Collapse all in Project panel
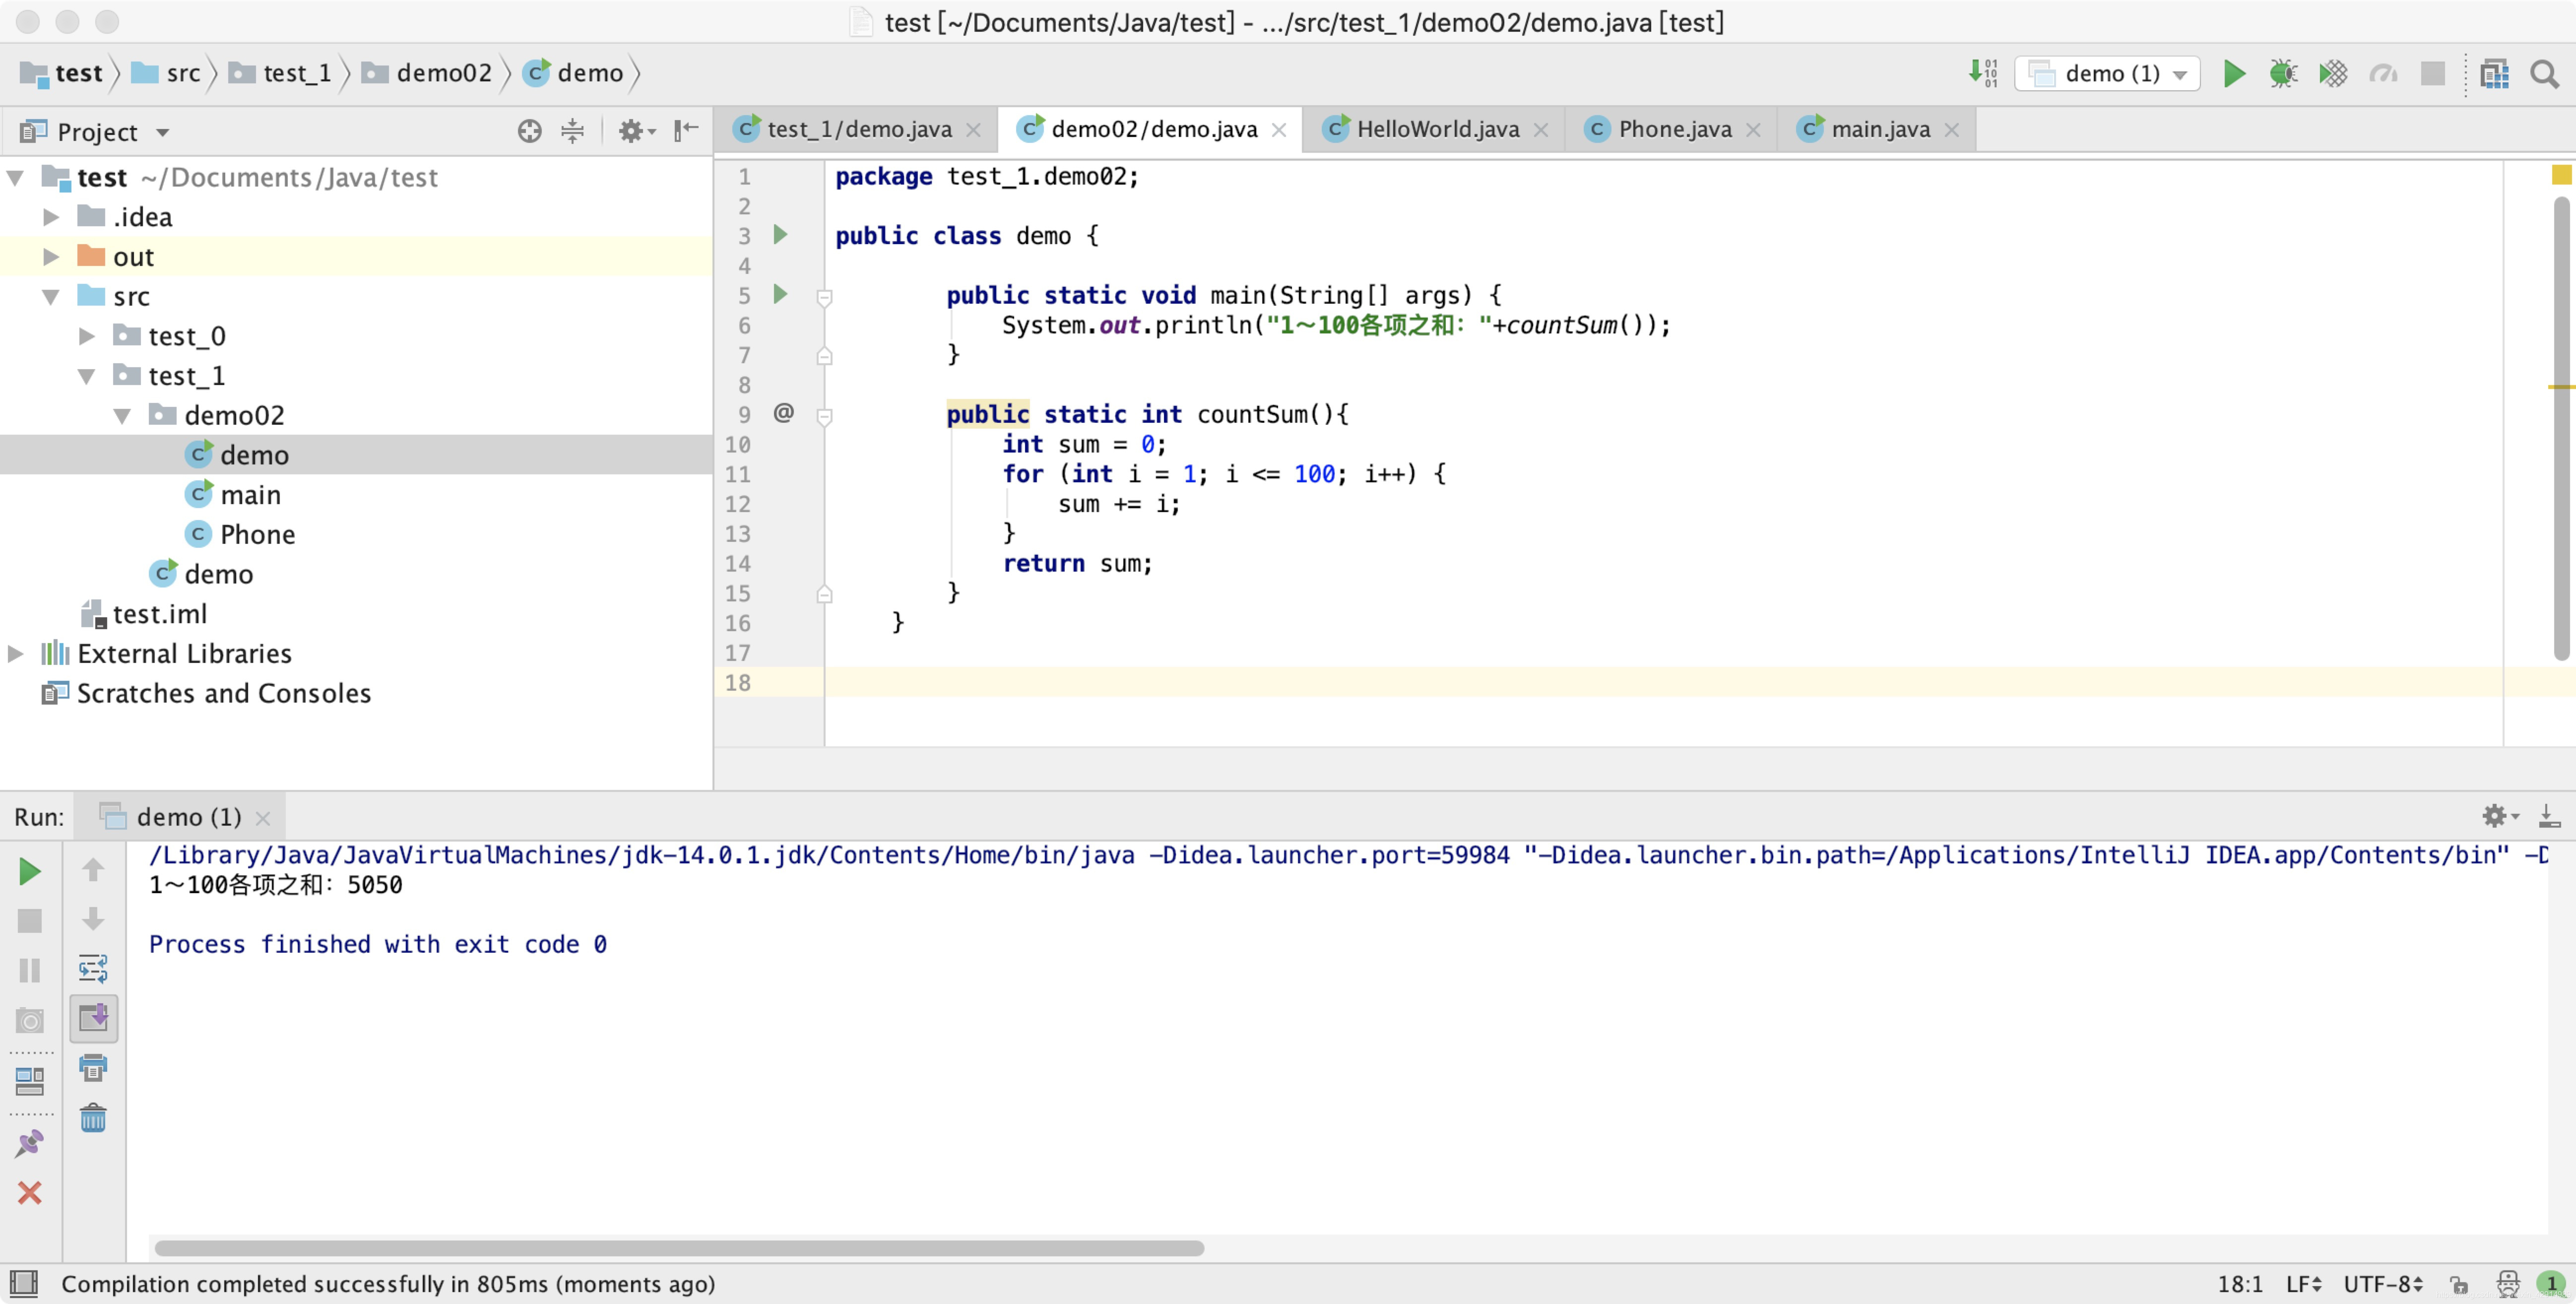This screenshot has height=1304, width=2576. 572,131
